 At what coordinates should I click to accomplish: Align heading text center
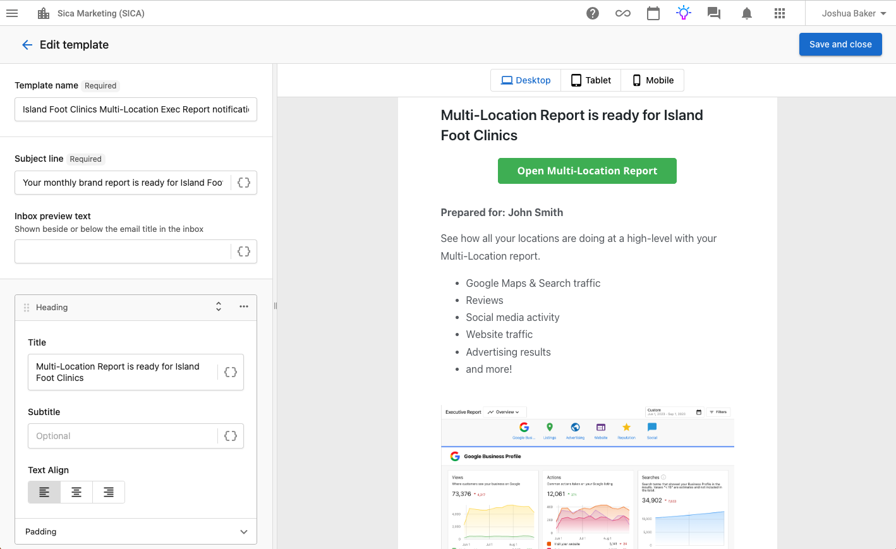(x=76, y=492)
